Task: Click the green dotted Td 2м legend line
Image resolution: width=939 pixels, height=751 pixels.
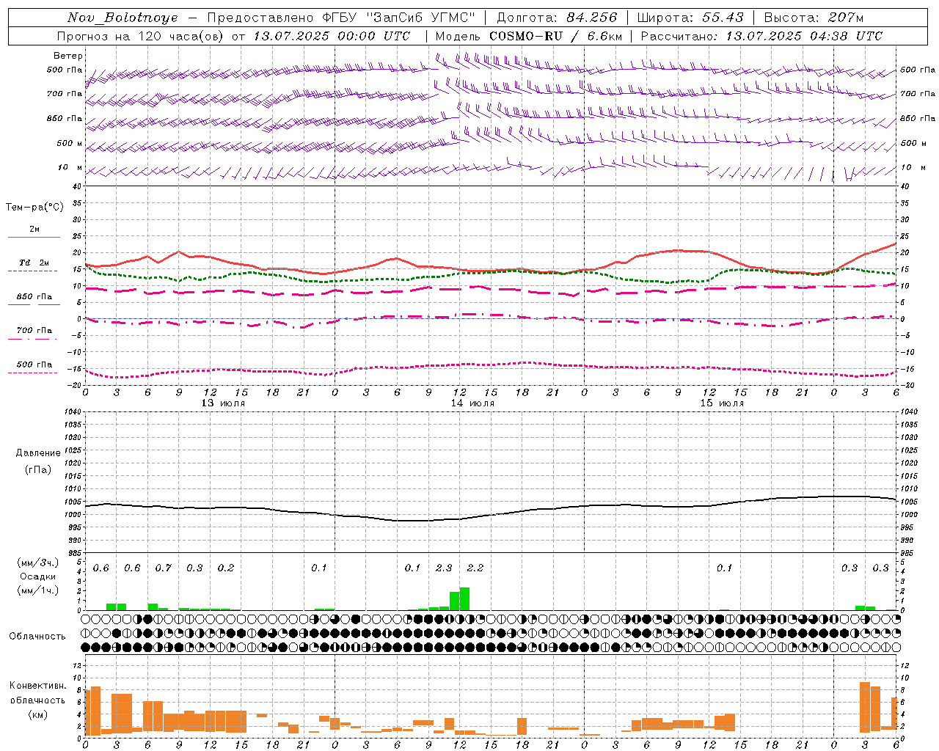Action: pyautogui.click(x=32, y=271)
